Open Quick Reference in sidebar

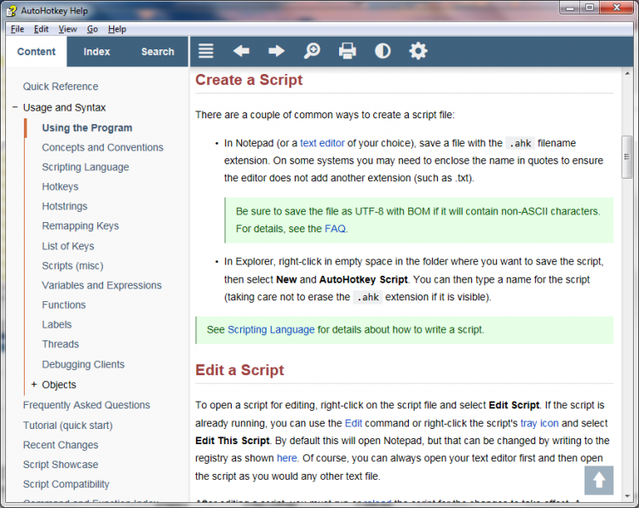click(x=60, y=86)
